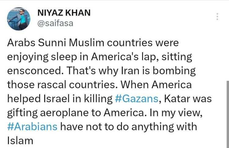
Task: Follow the #Arabians hashtag link
Action: click(32, 125)
